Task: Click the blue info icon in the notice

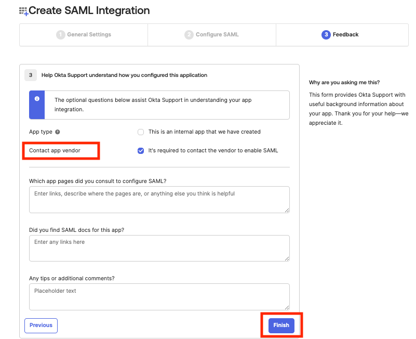Action: pyautogui.click(x=37, y=99)
